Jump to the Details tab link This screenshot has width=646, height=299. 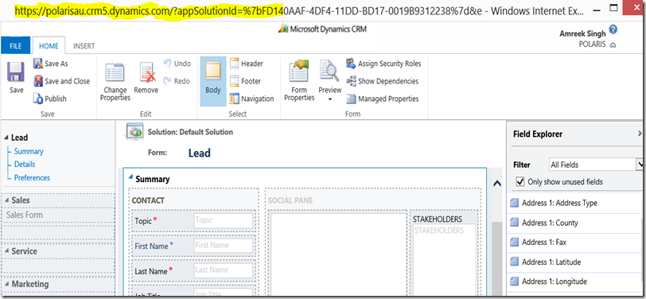pos(25,165)
